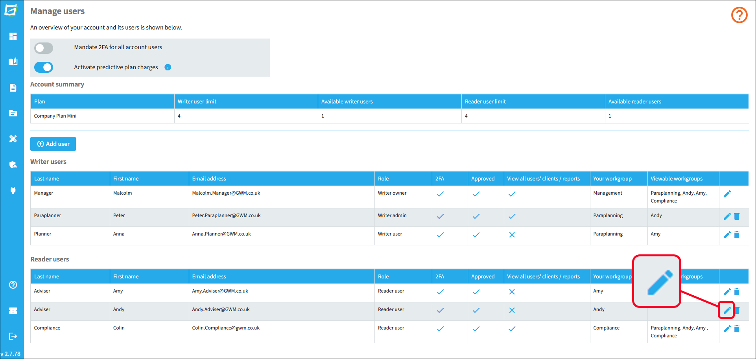
Task: Click the open book sidebar icon
Action: coord(13,62)
